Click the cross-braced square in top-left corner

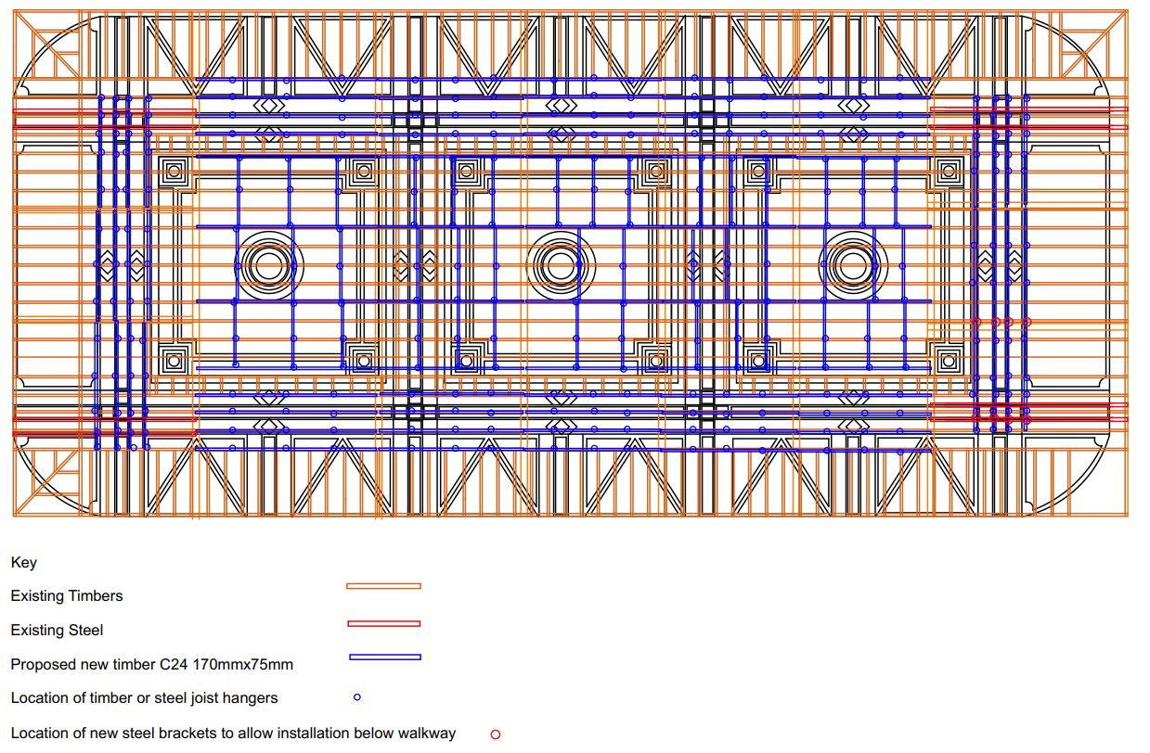point(48,45)
